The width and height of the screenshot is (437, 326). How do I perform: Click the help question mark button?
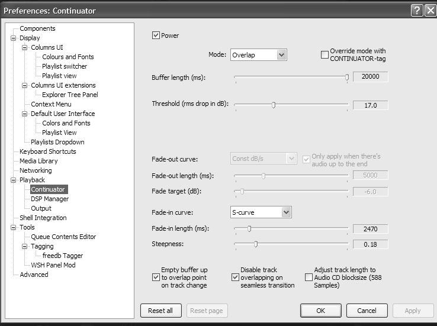(417, 11)
